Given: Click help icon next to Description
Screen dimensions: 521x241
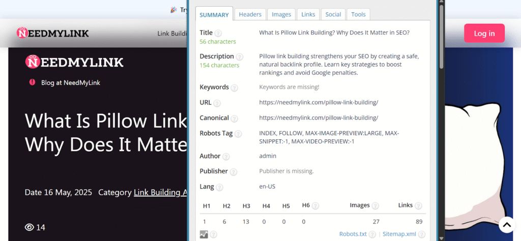Looking at the screenshot, I should pyautogui.click(x=239, y=57).
